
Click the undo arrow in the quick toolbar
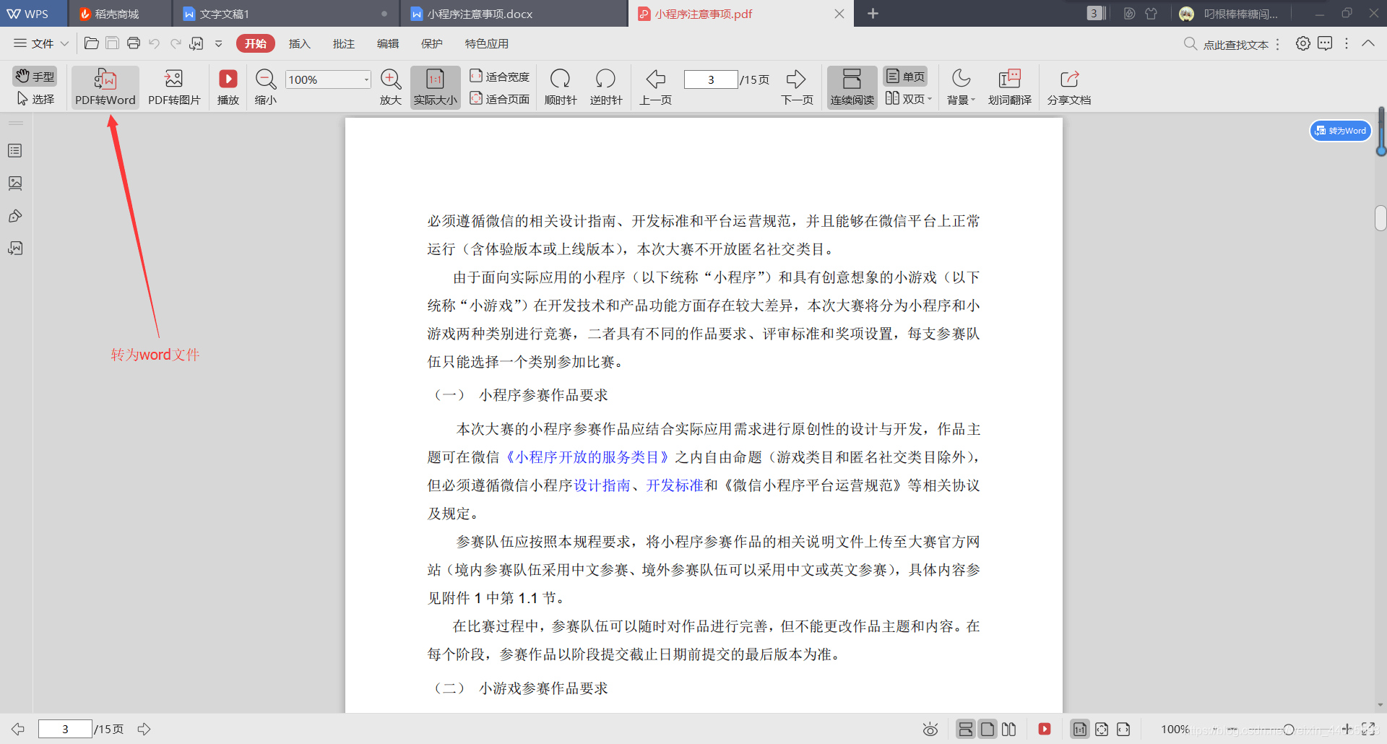(154, 43)
